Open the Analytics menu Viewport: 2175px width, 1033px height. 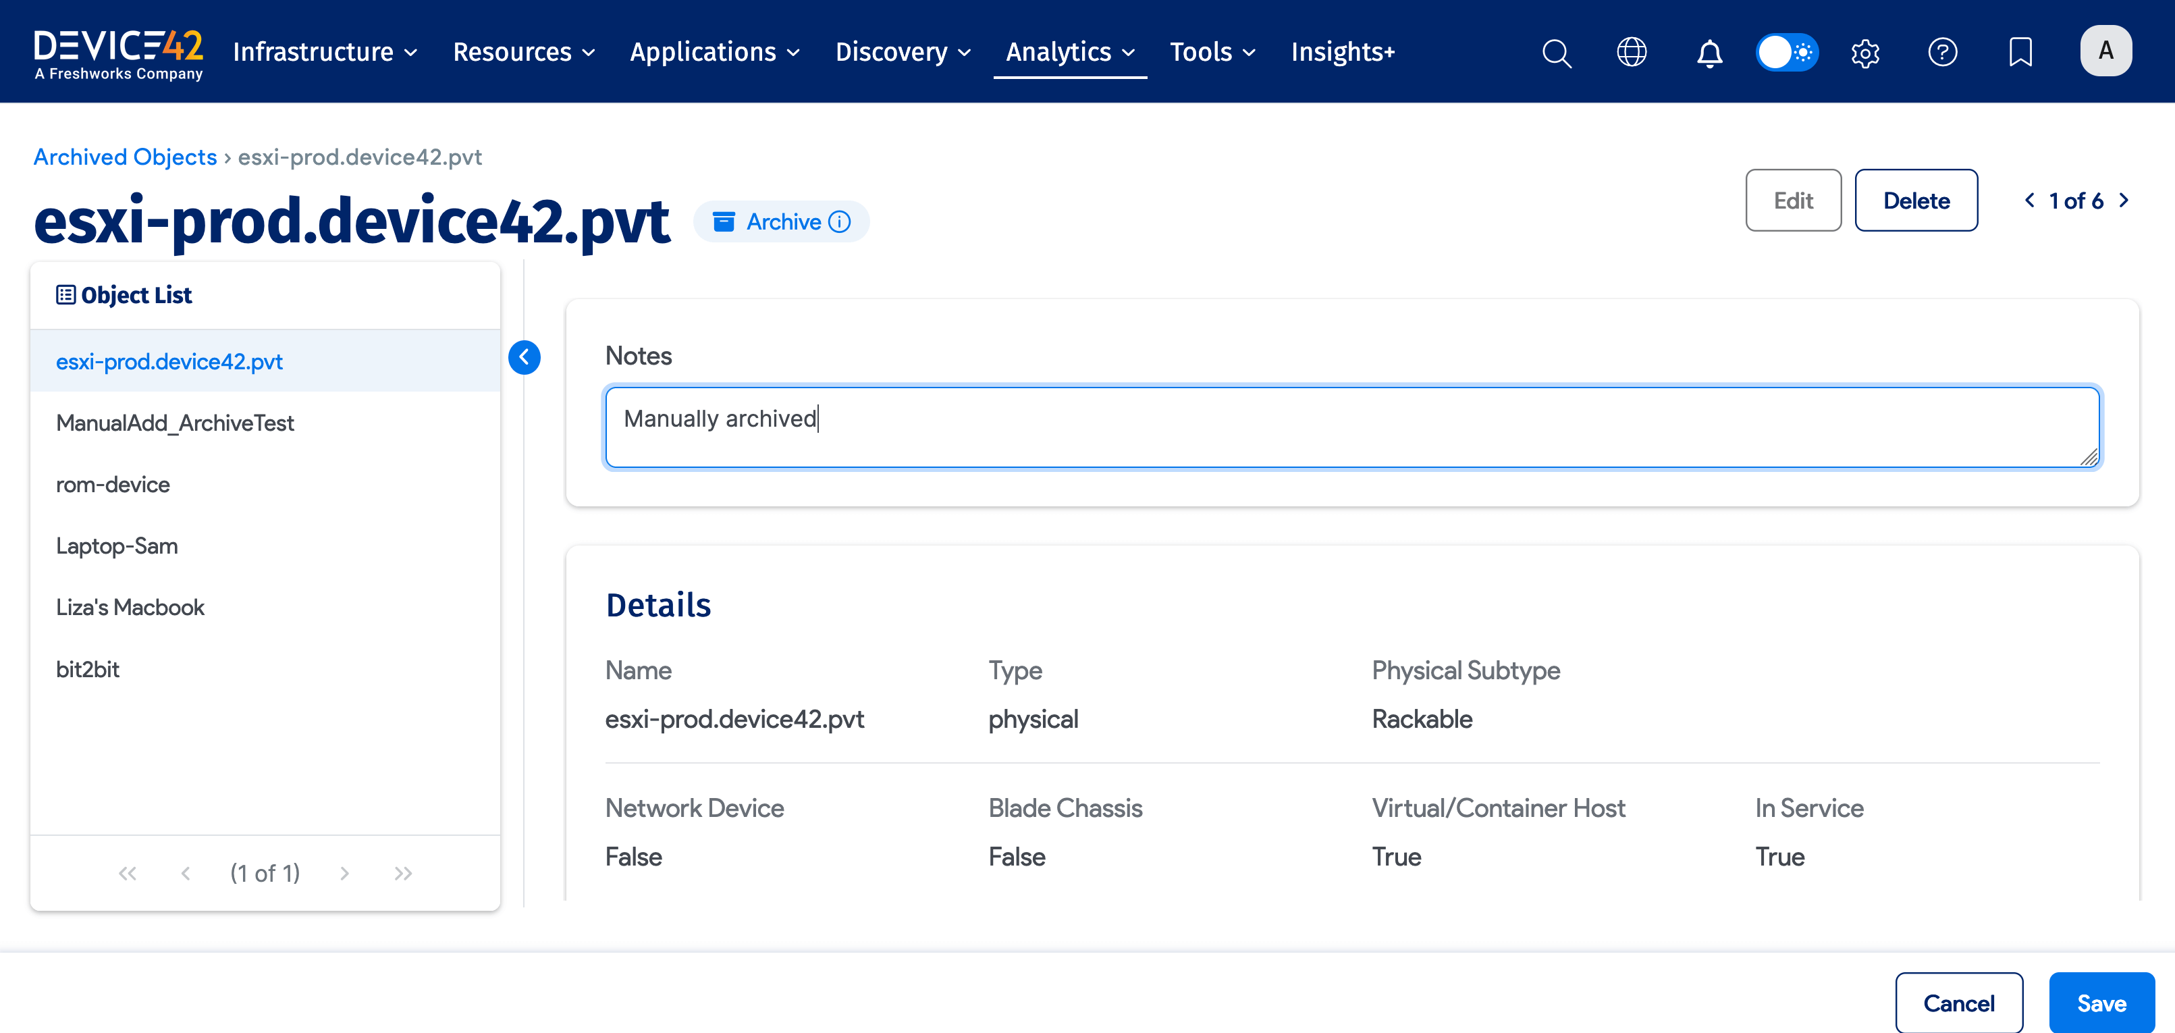(1070, 53)
